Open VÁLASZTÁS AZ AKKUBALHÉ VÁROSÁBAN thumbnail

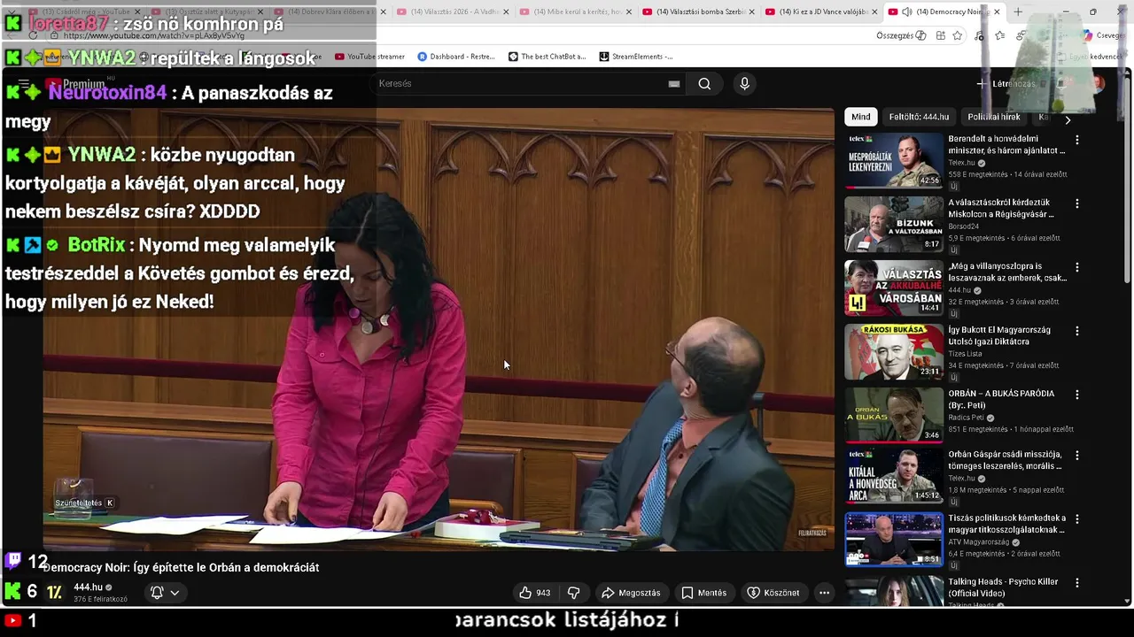tap(893, 288)
